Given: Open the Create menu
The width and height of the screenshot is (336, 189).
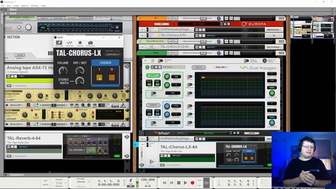Looking at the screenshot, I should [16, 6].
